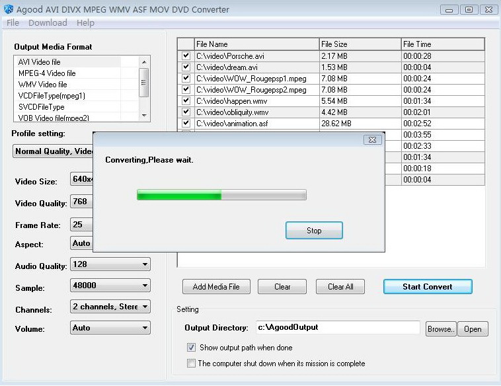
Task: Click the format list scroll down arrow
Action: coord(144,116)
